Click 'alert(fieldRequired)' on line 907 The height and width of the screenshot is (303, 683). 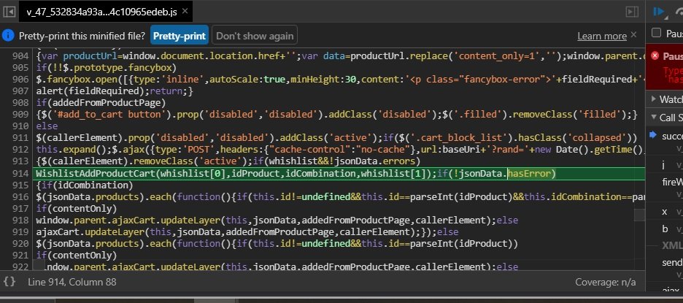90,91
